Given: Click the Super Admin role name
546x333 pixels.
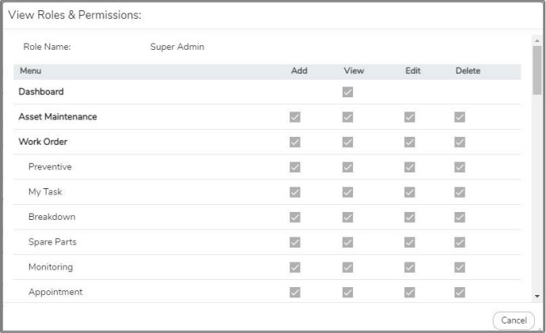Looking at the screenshot, I should [x=177, y=47].
